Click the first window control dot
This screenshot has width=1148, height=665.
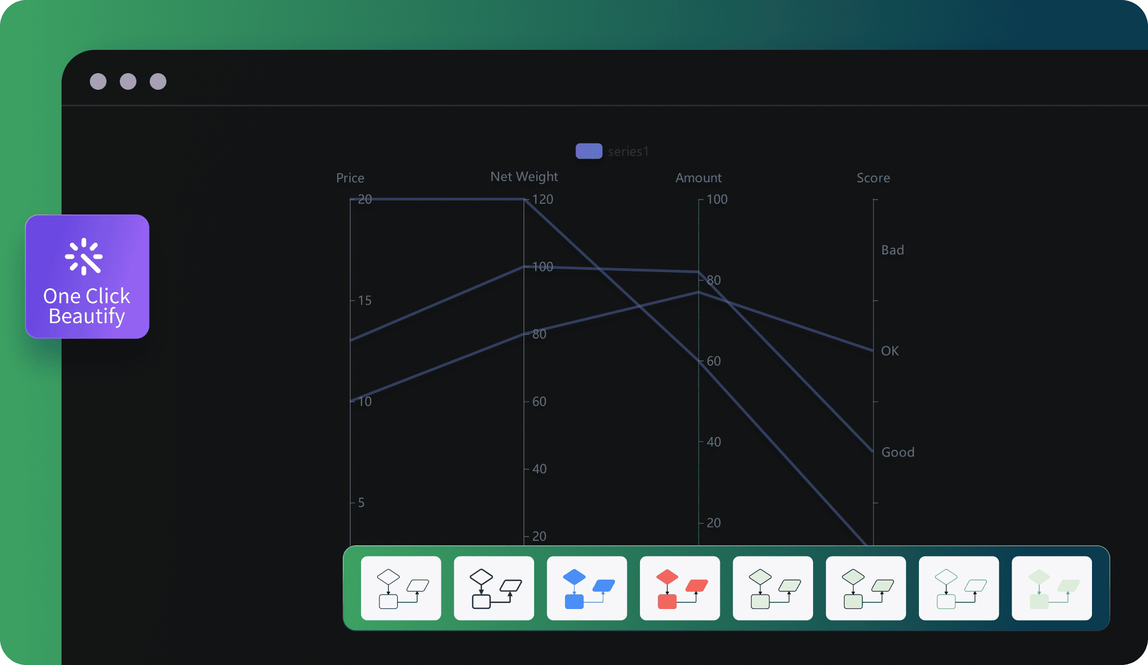(x=98, y=81)
